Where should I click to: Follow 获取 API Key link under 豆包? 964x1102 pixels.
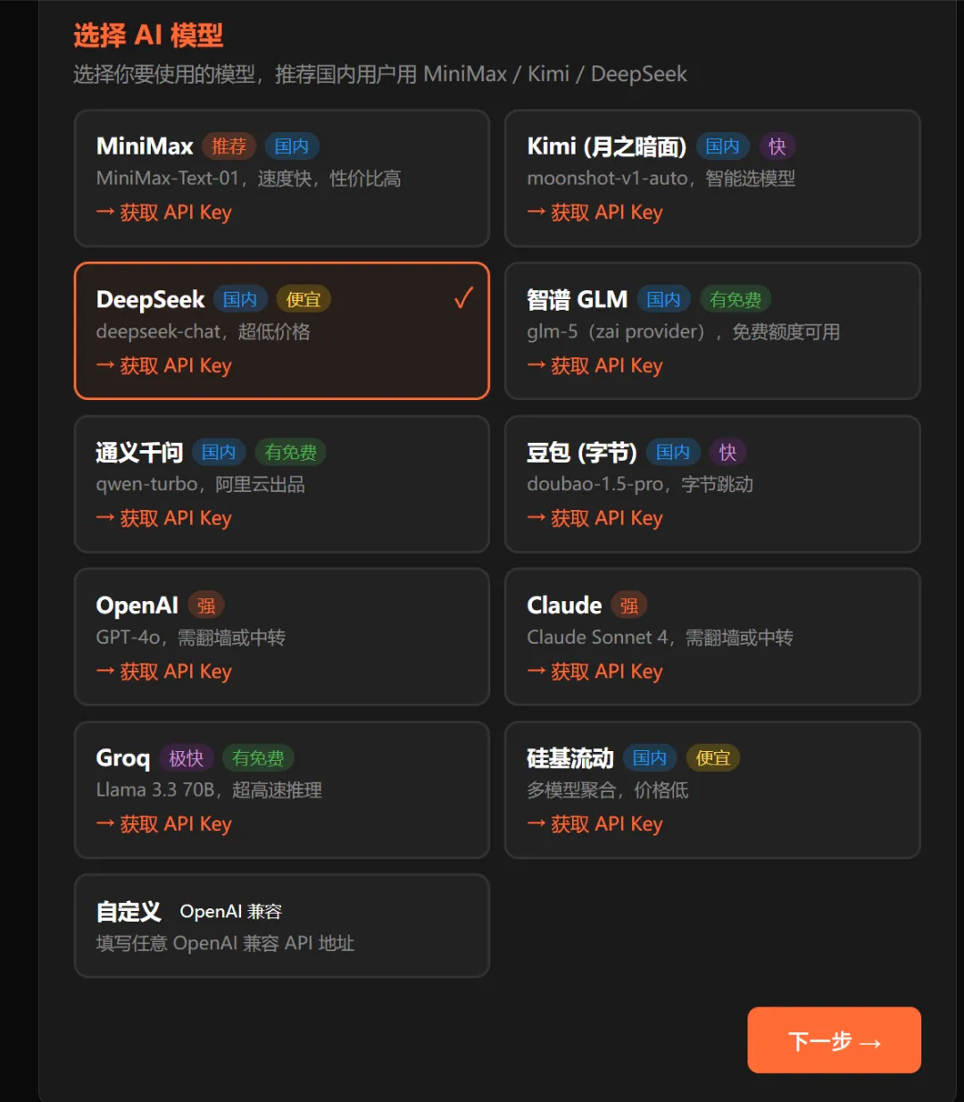tap(595, 519)
